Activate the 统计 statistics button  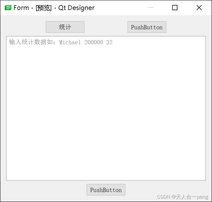tap(65, 27)
